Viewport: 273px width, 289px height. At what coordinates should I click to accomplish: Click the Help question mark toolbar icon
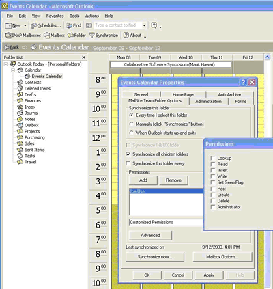click(x=154, y=25)
